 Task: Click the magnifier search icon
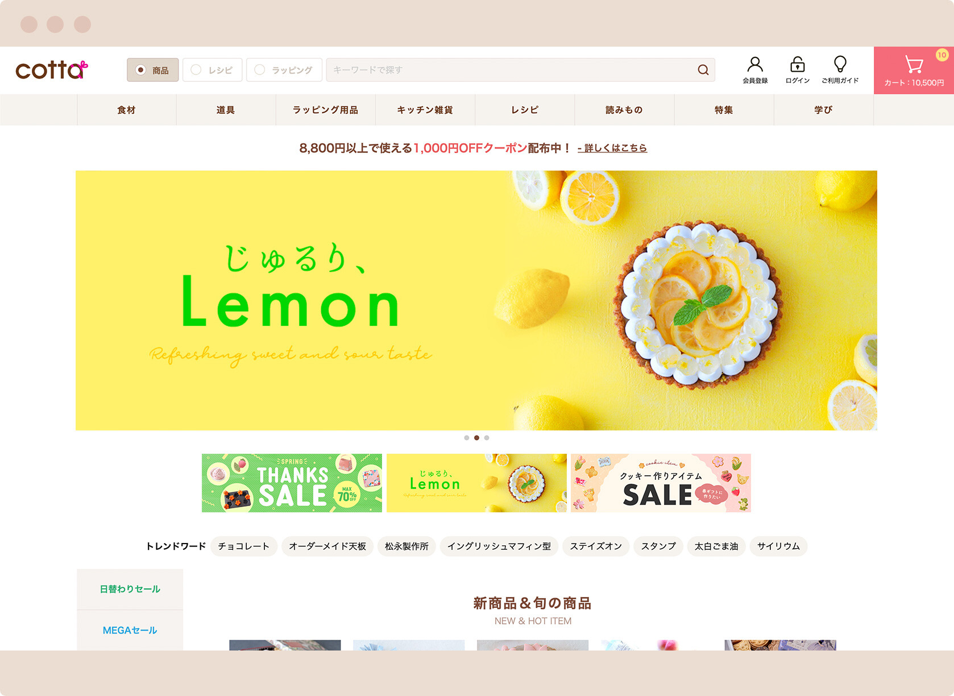(x=703, y=70)
